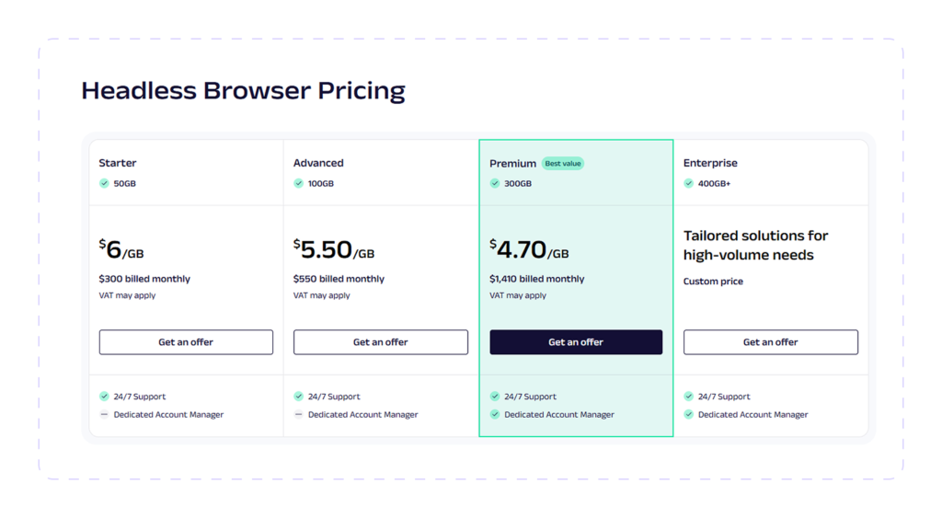
Task: Click the check icon beside 300GB
Action: point(494,183)
